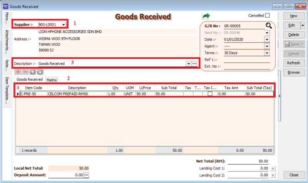
Task: Click the move row down arrow icon
Action: click(x=40, y=72)
